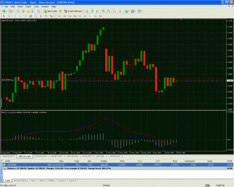This screenshot has height=187, width=234.
Task: Switch to M15 timeframe
Action: point(70,16)
